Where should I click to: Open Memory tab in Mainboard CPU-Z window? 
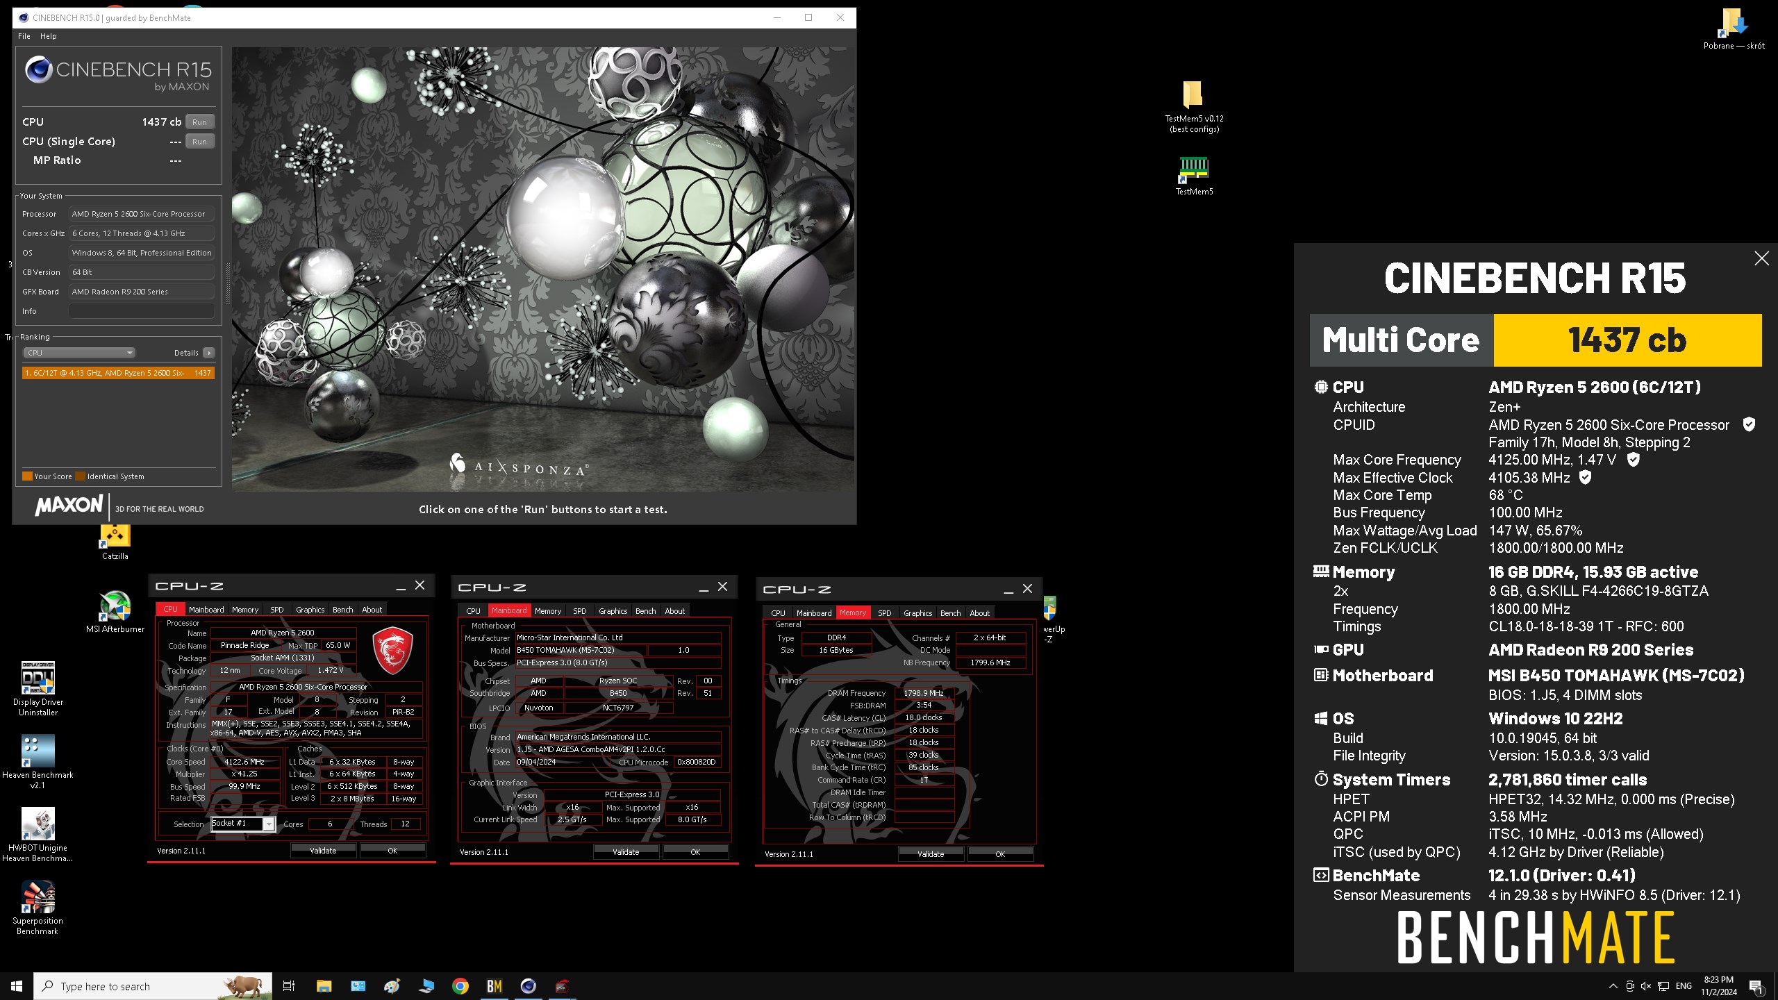[x=548, y=611]
